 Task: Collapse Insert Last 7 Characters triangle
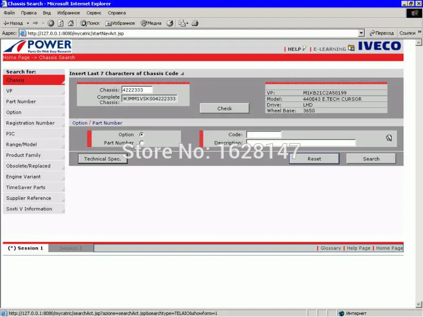182,73
